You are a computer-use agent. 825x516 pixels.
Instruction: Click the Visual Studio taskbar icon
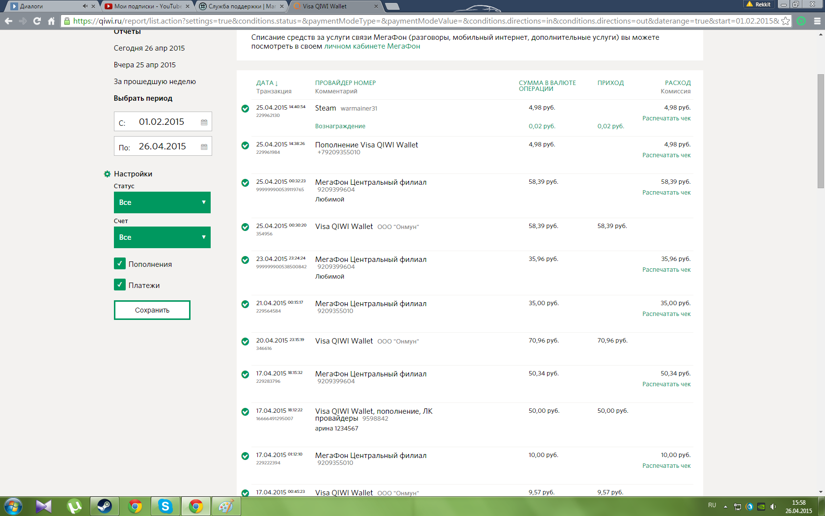(44, 506)
